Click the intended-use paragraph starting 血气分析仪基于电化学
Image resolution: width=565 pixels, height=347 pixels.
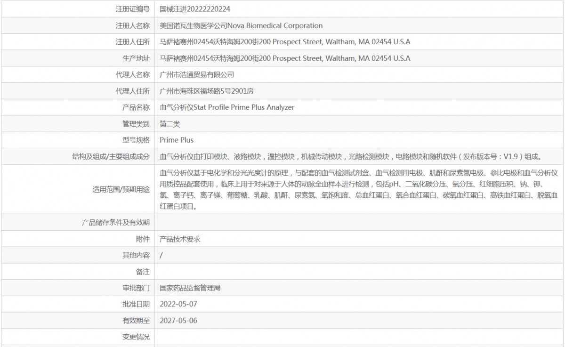359,189
